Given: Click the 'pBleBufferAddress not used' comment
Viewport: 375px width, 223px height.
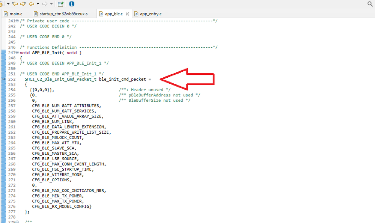Looking at the screenshot, I should pyautogui.click(x=160, y=95).
